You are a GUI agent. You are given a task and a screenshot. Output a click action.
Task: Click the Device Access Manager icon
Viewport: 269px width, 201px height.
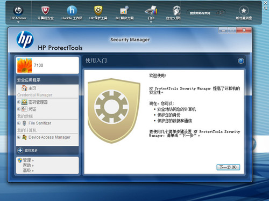click(x=24, y=137)
